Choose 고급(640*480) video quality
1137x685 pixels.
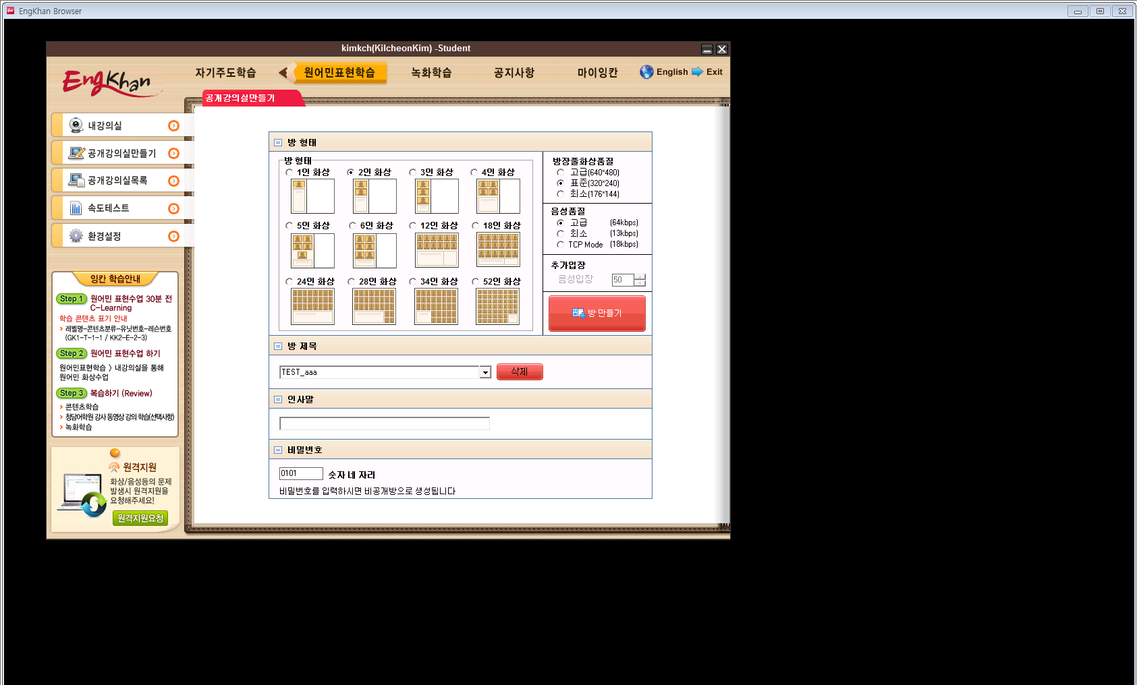pos(560,172)
